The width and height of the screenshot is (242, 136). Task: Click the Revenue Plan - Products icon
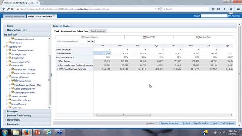click(x=12, y=69)
